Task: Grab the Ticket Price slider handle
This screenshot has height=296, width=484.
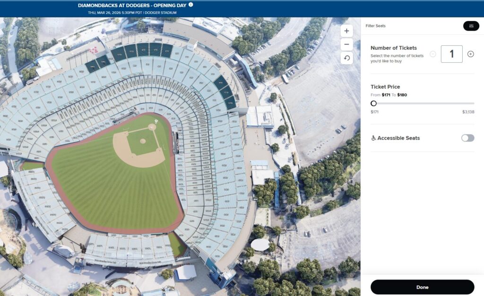Action: (x=374, y=103)
